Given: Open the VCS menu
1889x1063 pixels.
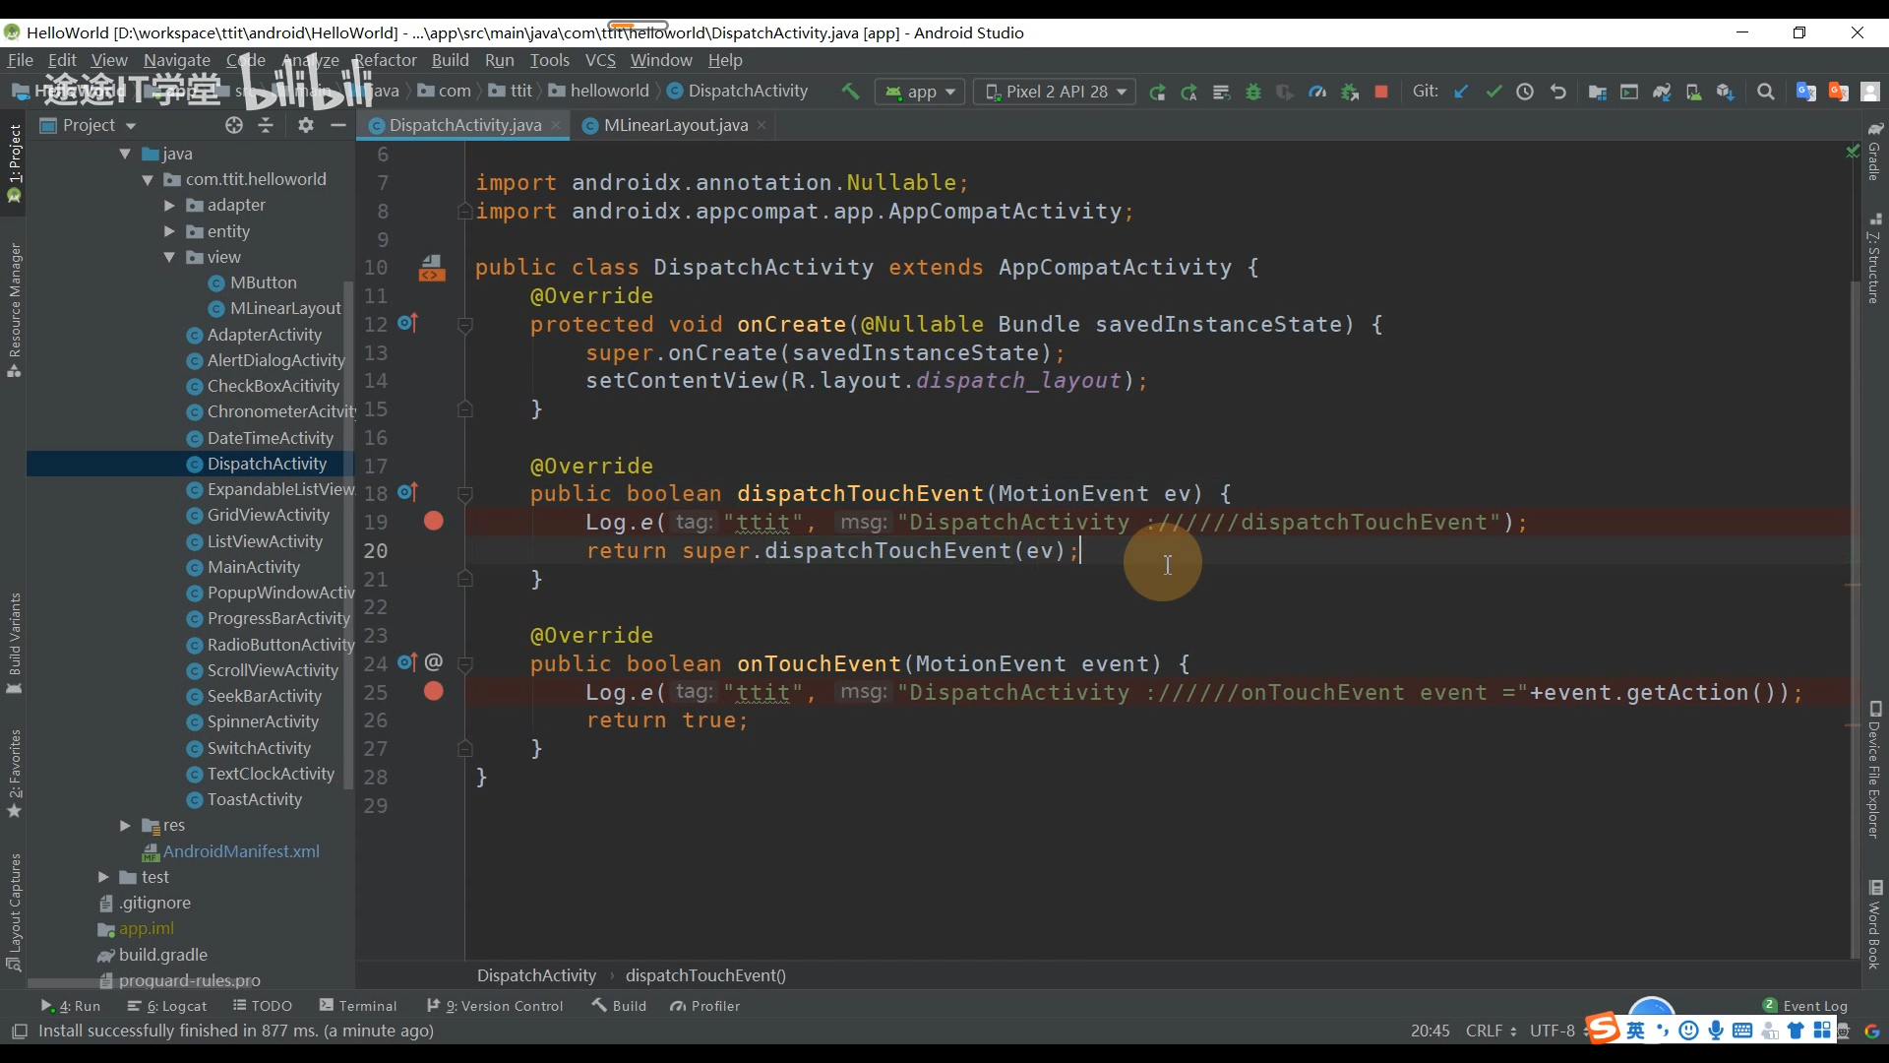Looking at the screenshot, I should click(600, 60).
